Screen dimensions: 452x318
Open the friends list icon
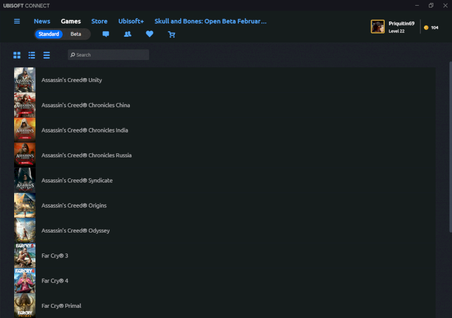[x=128, y=34]
